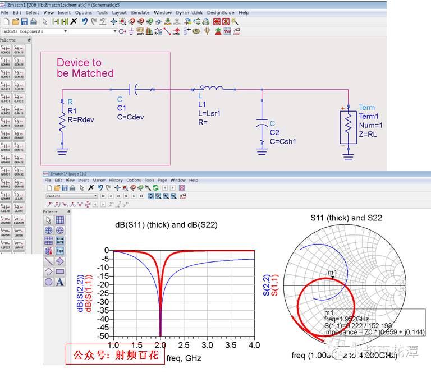The width and height of the screenshot is (431, 373).
Task: Select the L1 inductor symbol in schematic
Action: (x=213, y=88)
